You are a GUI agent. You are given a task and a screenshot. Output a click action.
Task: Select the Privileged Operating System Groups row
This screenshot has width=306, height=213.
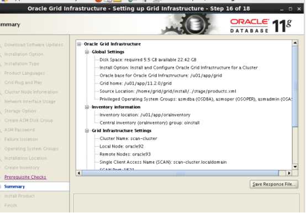point(196,99)
